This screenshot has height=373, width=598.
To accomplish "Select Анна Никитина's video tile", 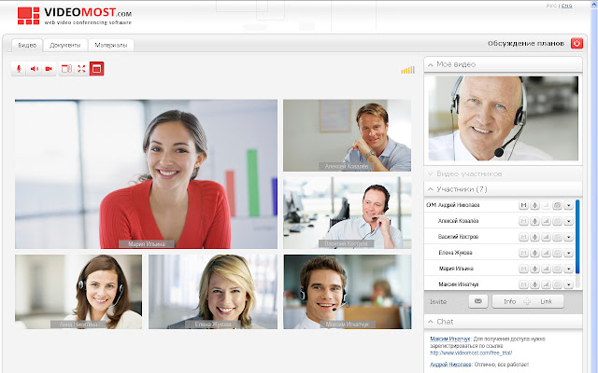I will (78, 292).
